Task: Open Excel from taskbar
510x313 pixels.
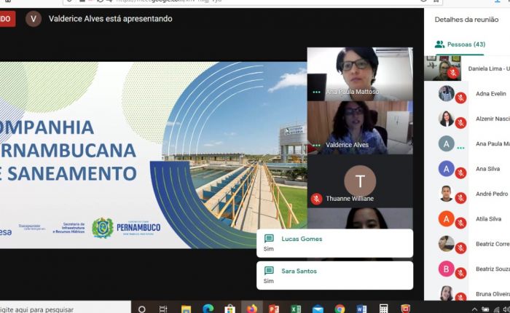Action: pos(296,309)
